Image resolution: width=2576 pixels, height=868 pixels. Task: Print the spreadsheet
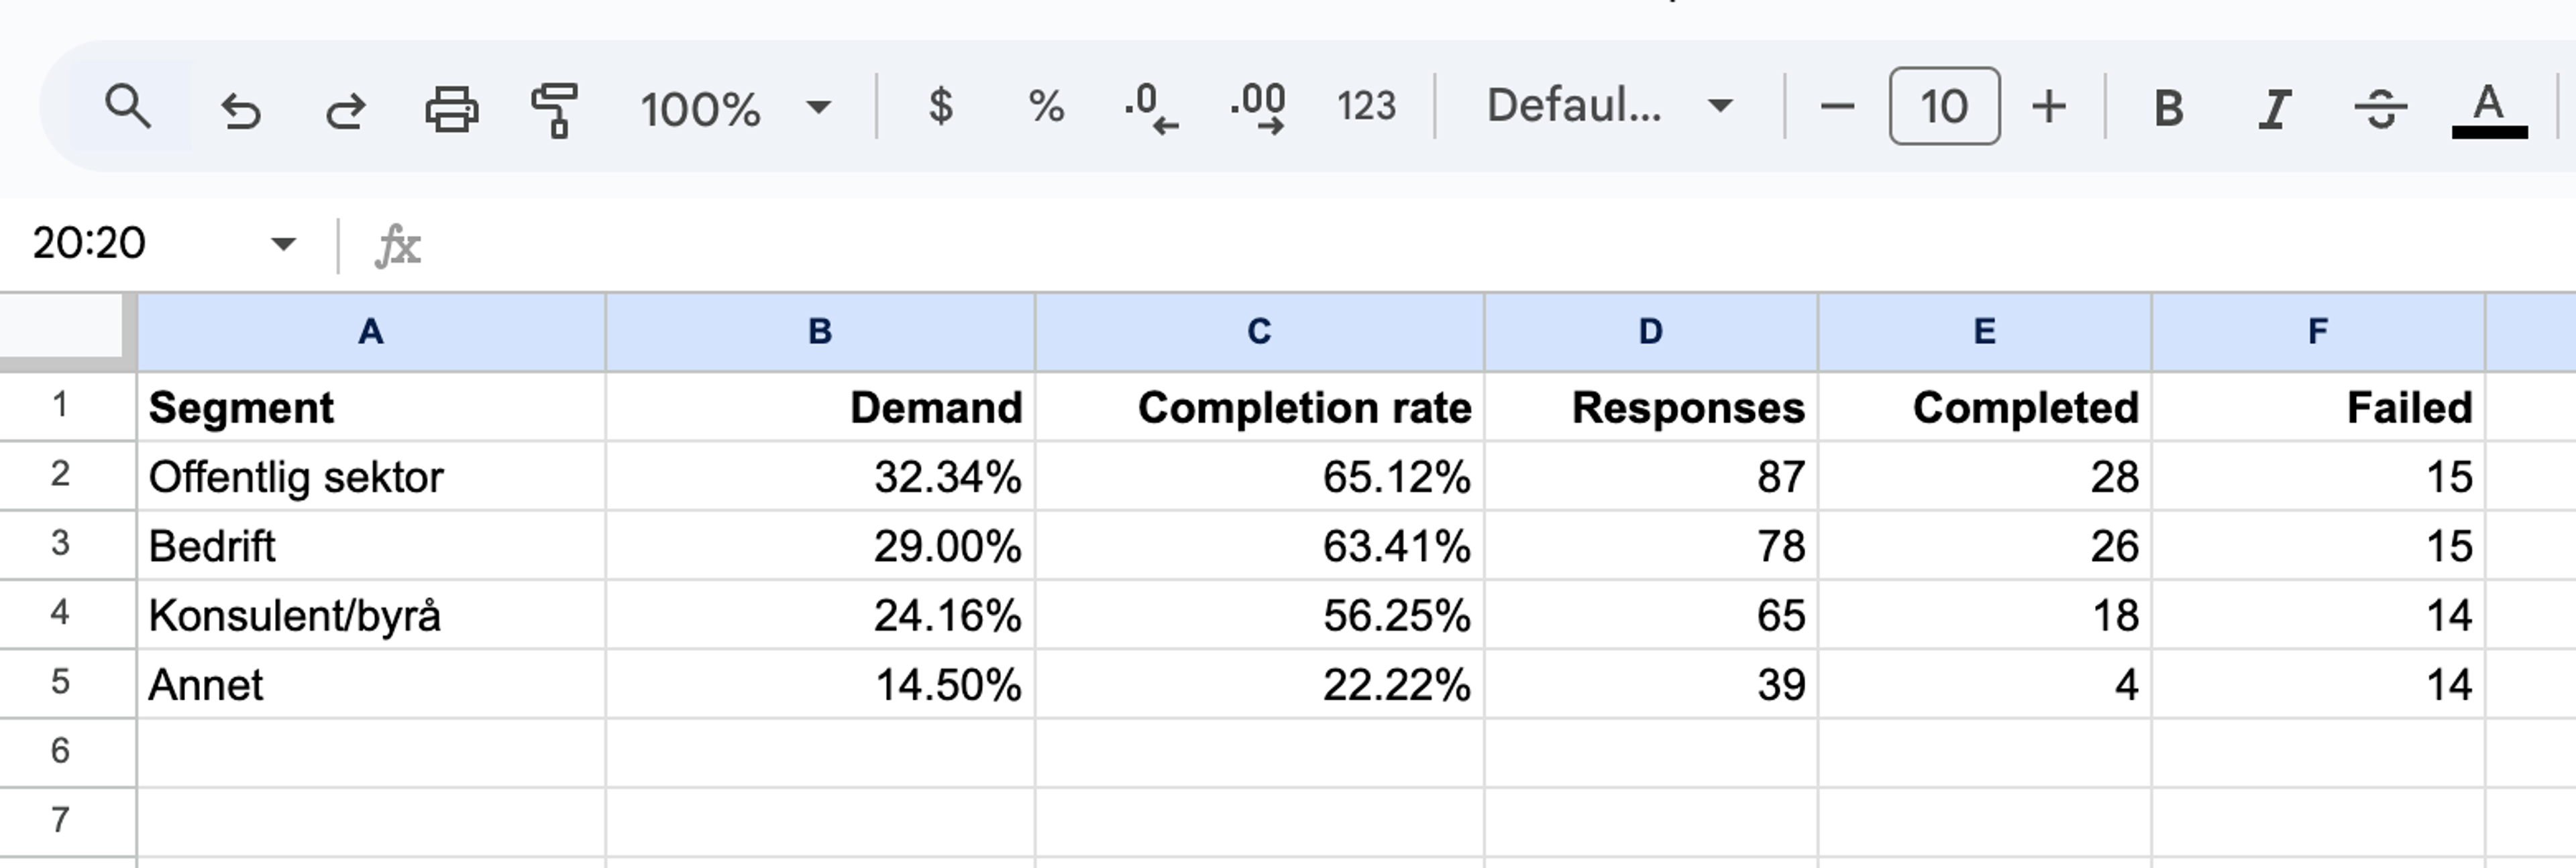(451, 108)
